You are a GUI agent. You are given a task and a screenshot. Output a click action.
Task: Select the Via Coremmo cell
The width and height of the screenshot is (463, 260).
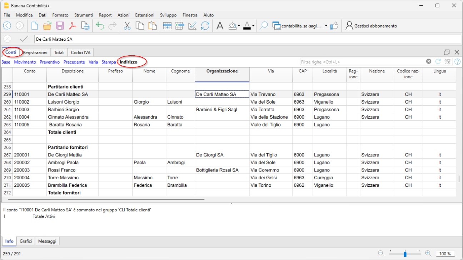click(271, 170)
